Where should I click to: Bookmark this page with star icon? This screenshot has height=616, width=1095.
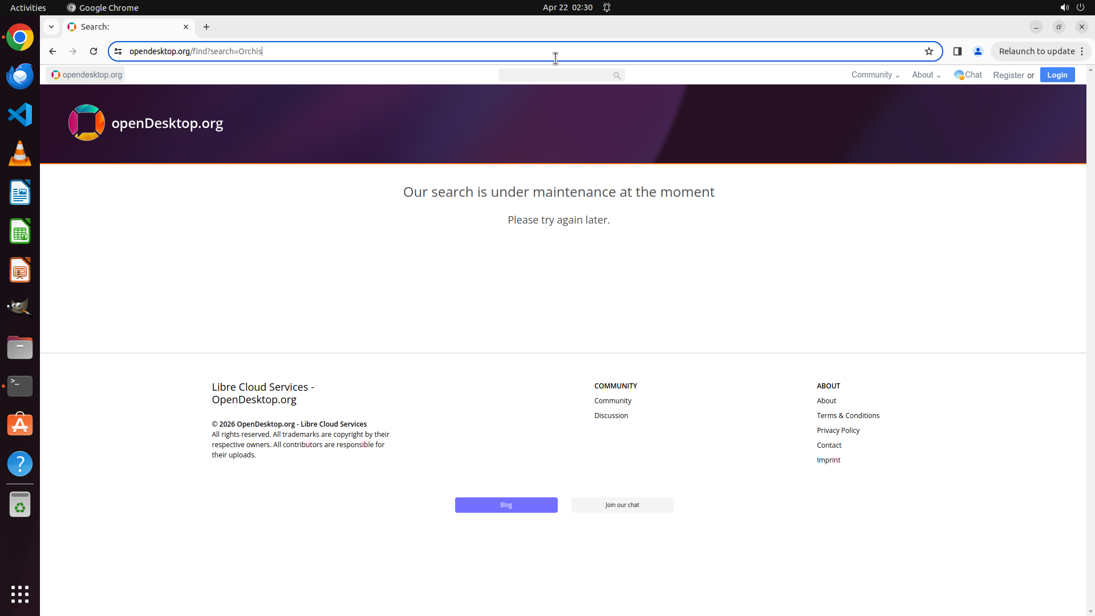(x=929, y=51)
